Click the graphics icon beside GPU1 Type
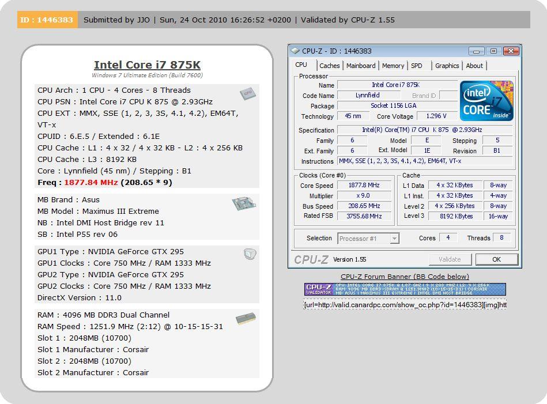The width and height of the screenshot is (547, 404). click(250, 254)
